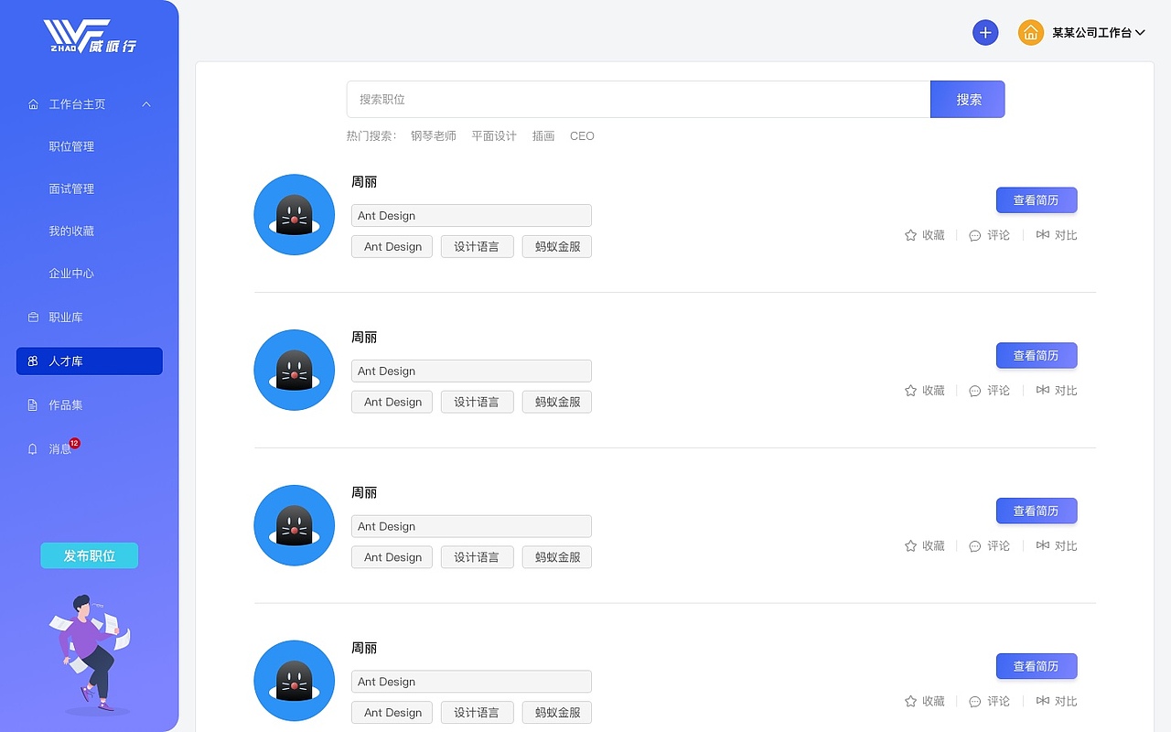Click the red 12 unread message badge

coord(75,443)
